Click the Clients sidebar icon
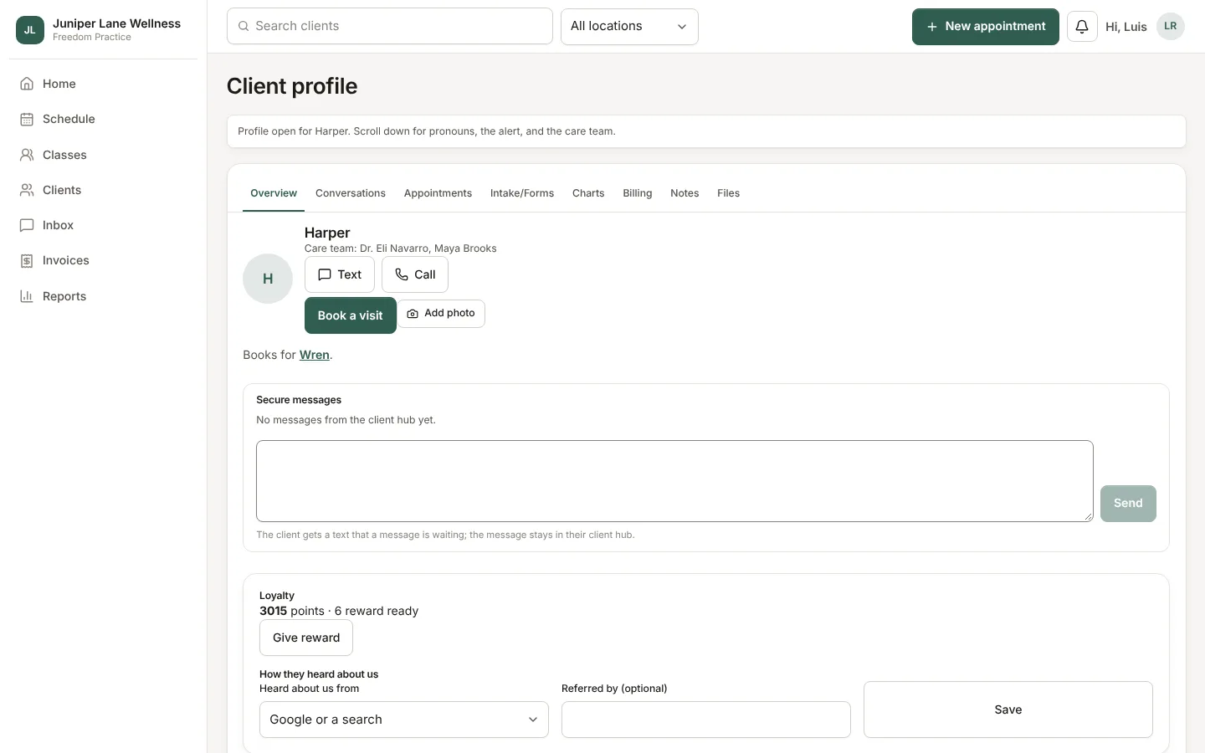 point(27,190)
